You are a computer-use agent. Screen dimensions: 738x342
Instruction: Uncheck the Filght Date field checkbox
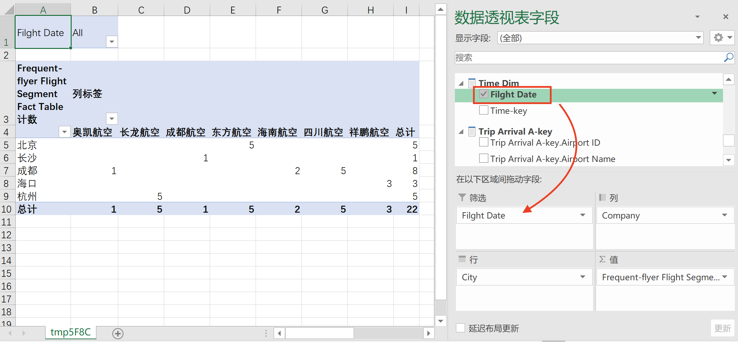point(483,94)
